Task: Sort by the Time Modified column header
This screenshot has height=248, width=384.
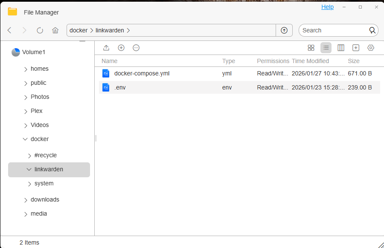Action: pos(310,61)
